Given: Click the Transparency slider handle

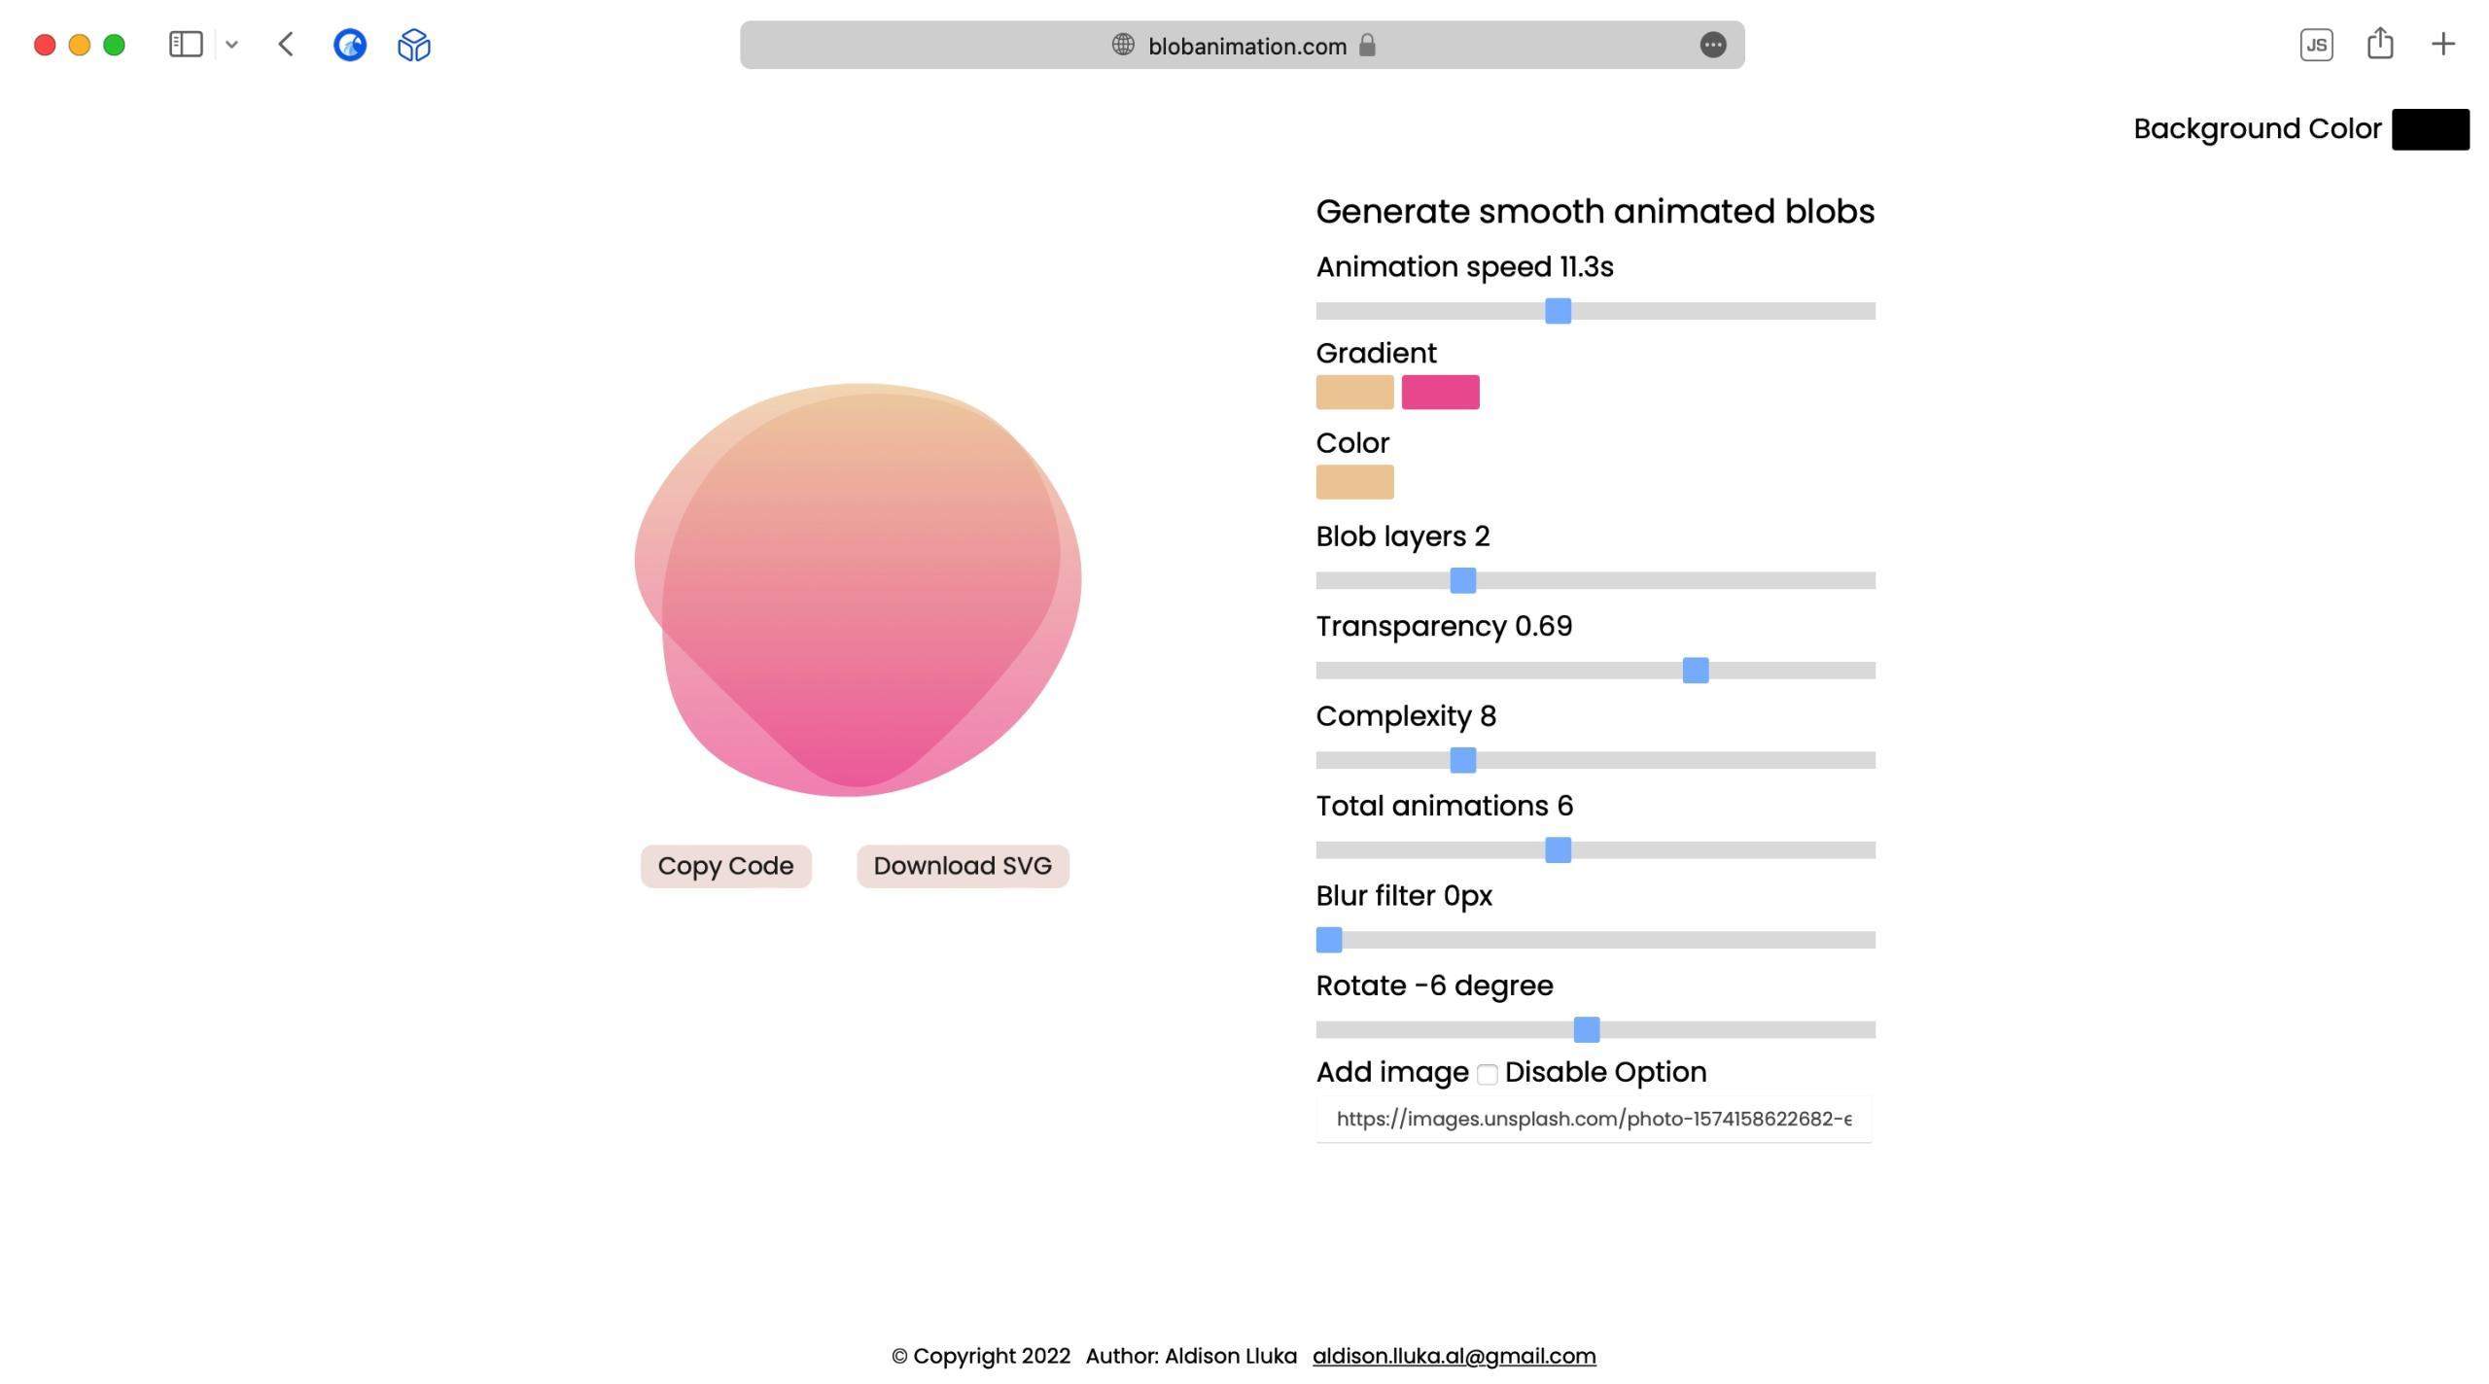Looking at the screenshot, I should (x=1695, y=671).
